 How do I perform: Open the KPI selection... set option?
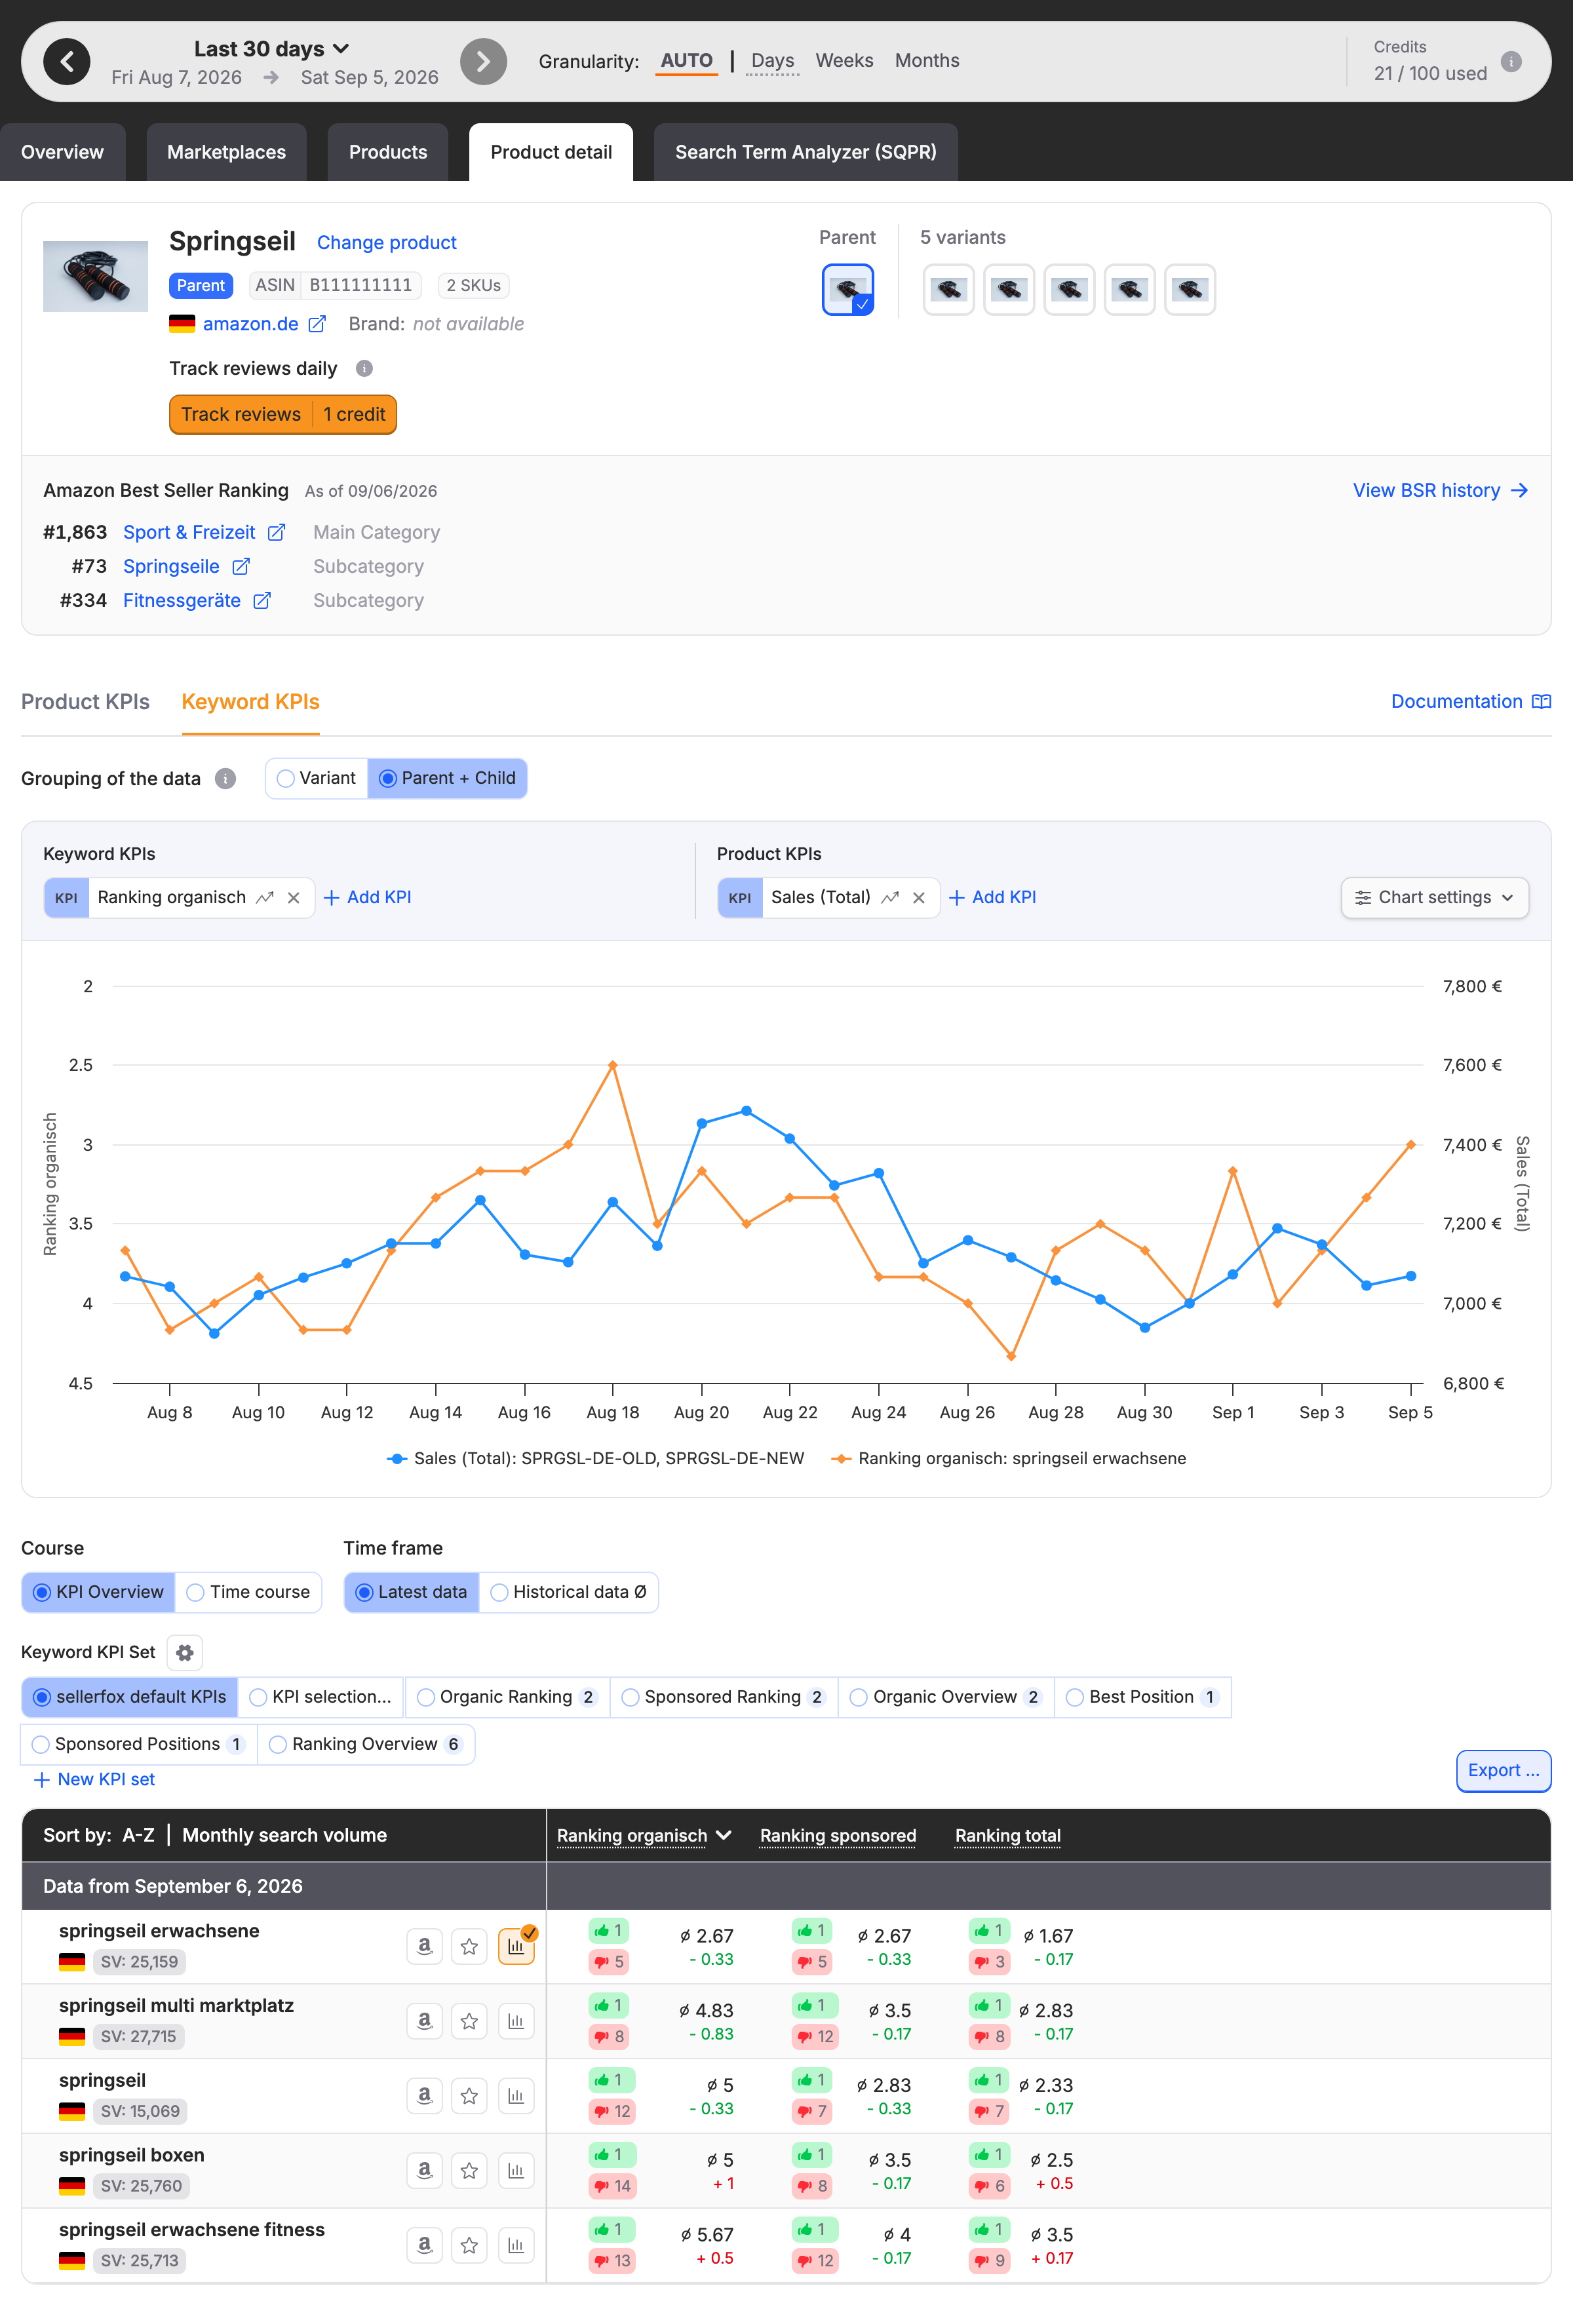321,1698
